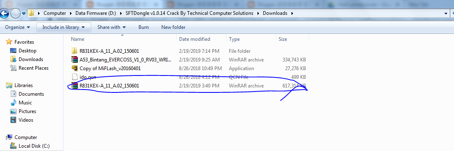Expand arrow after Downloads breadcrumb
This screenshot has height=151, width=454.
(x=292, y=13)
